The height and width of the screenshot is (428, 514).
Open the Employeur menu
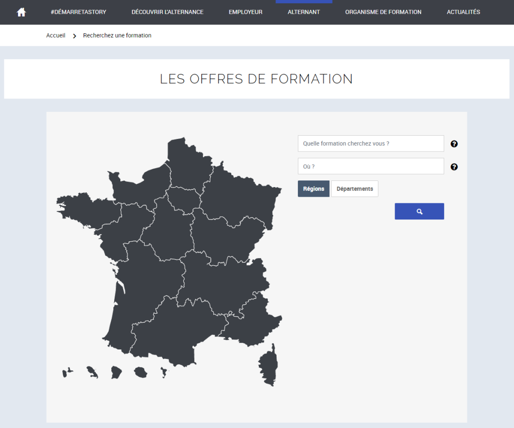click(245, 12)
